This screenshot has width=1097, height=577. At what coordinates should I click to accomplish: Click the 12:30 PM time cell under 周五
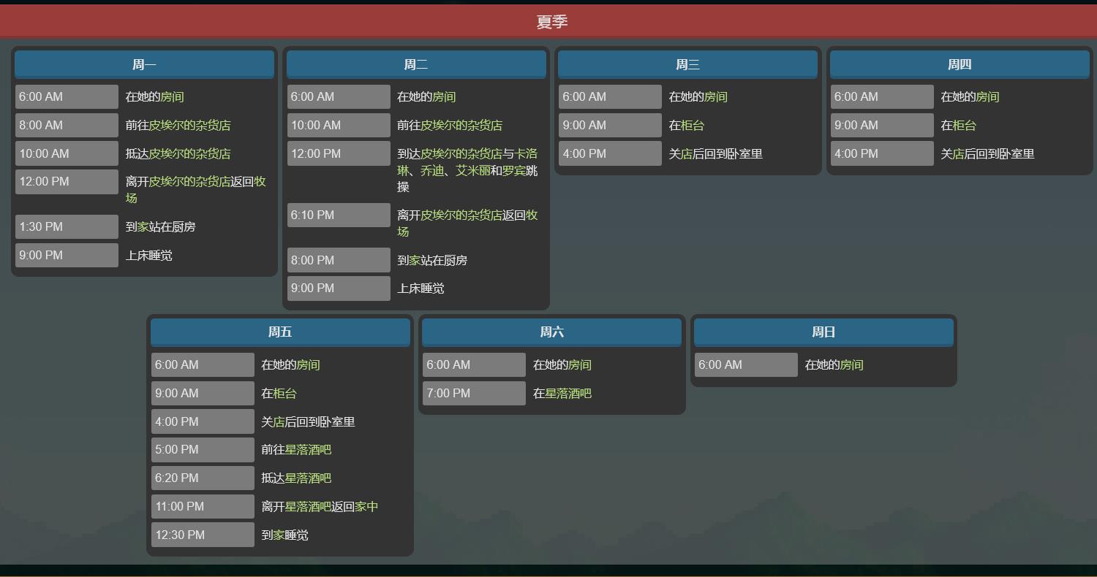203,535
